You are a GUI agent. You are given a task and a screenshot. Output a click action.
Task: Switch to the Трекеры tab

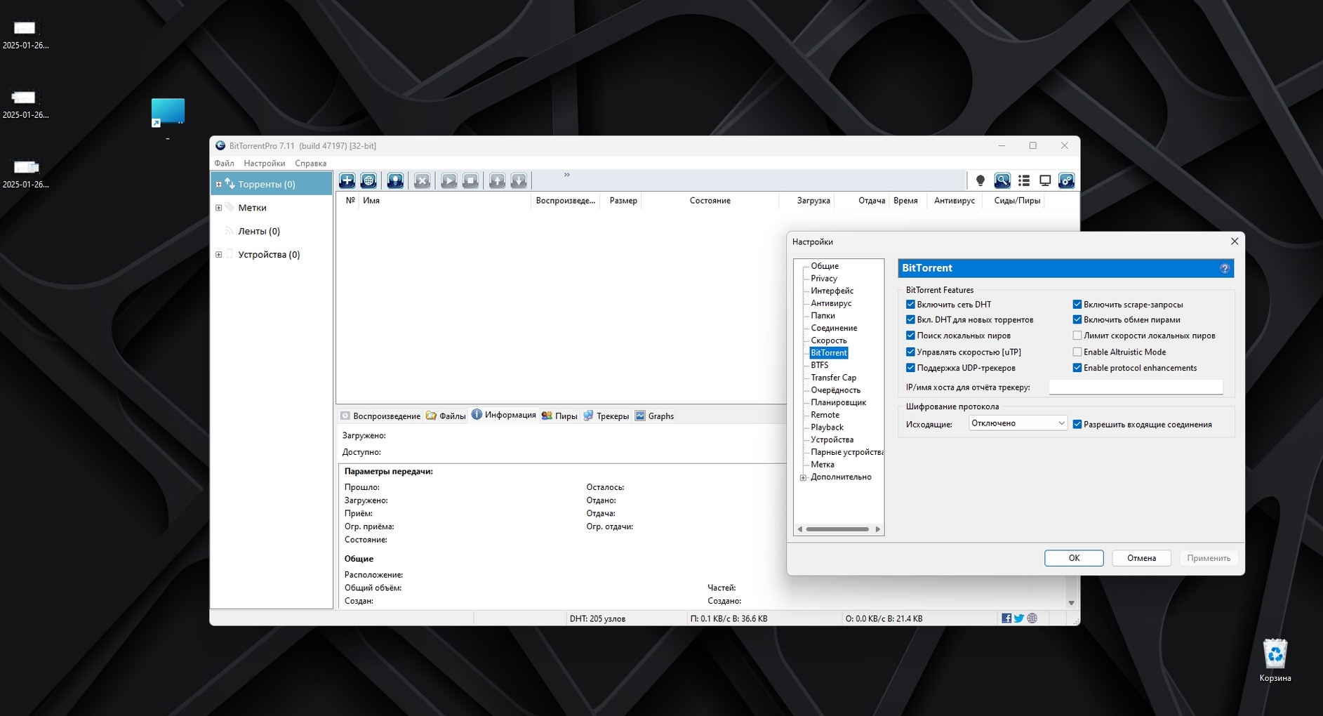pyautogui.click(x=606, y=416)
